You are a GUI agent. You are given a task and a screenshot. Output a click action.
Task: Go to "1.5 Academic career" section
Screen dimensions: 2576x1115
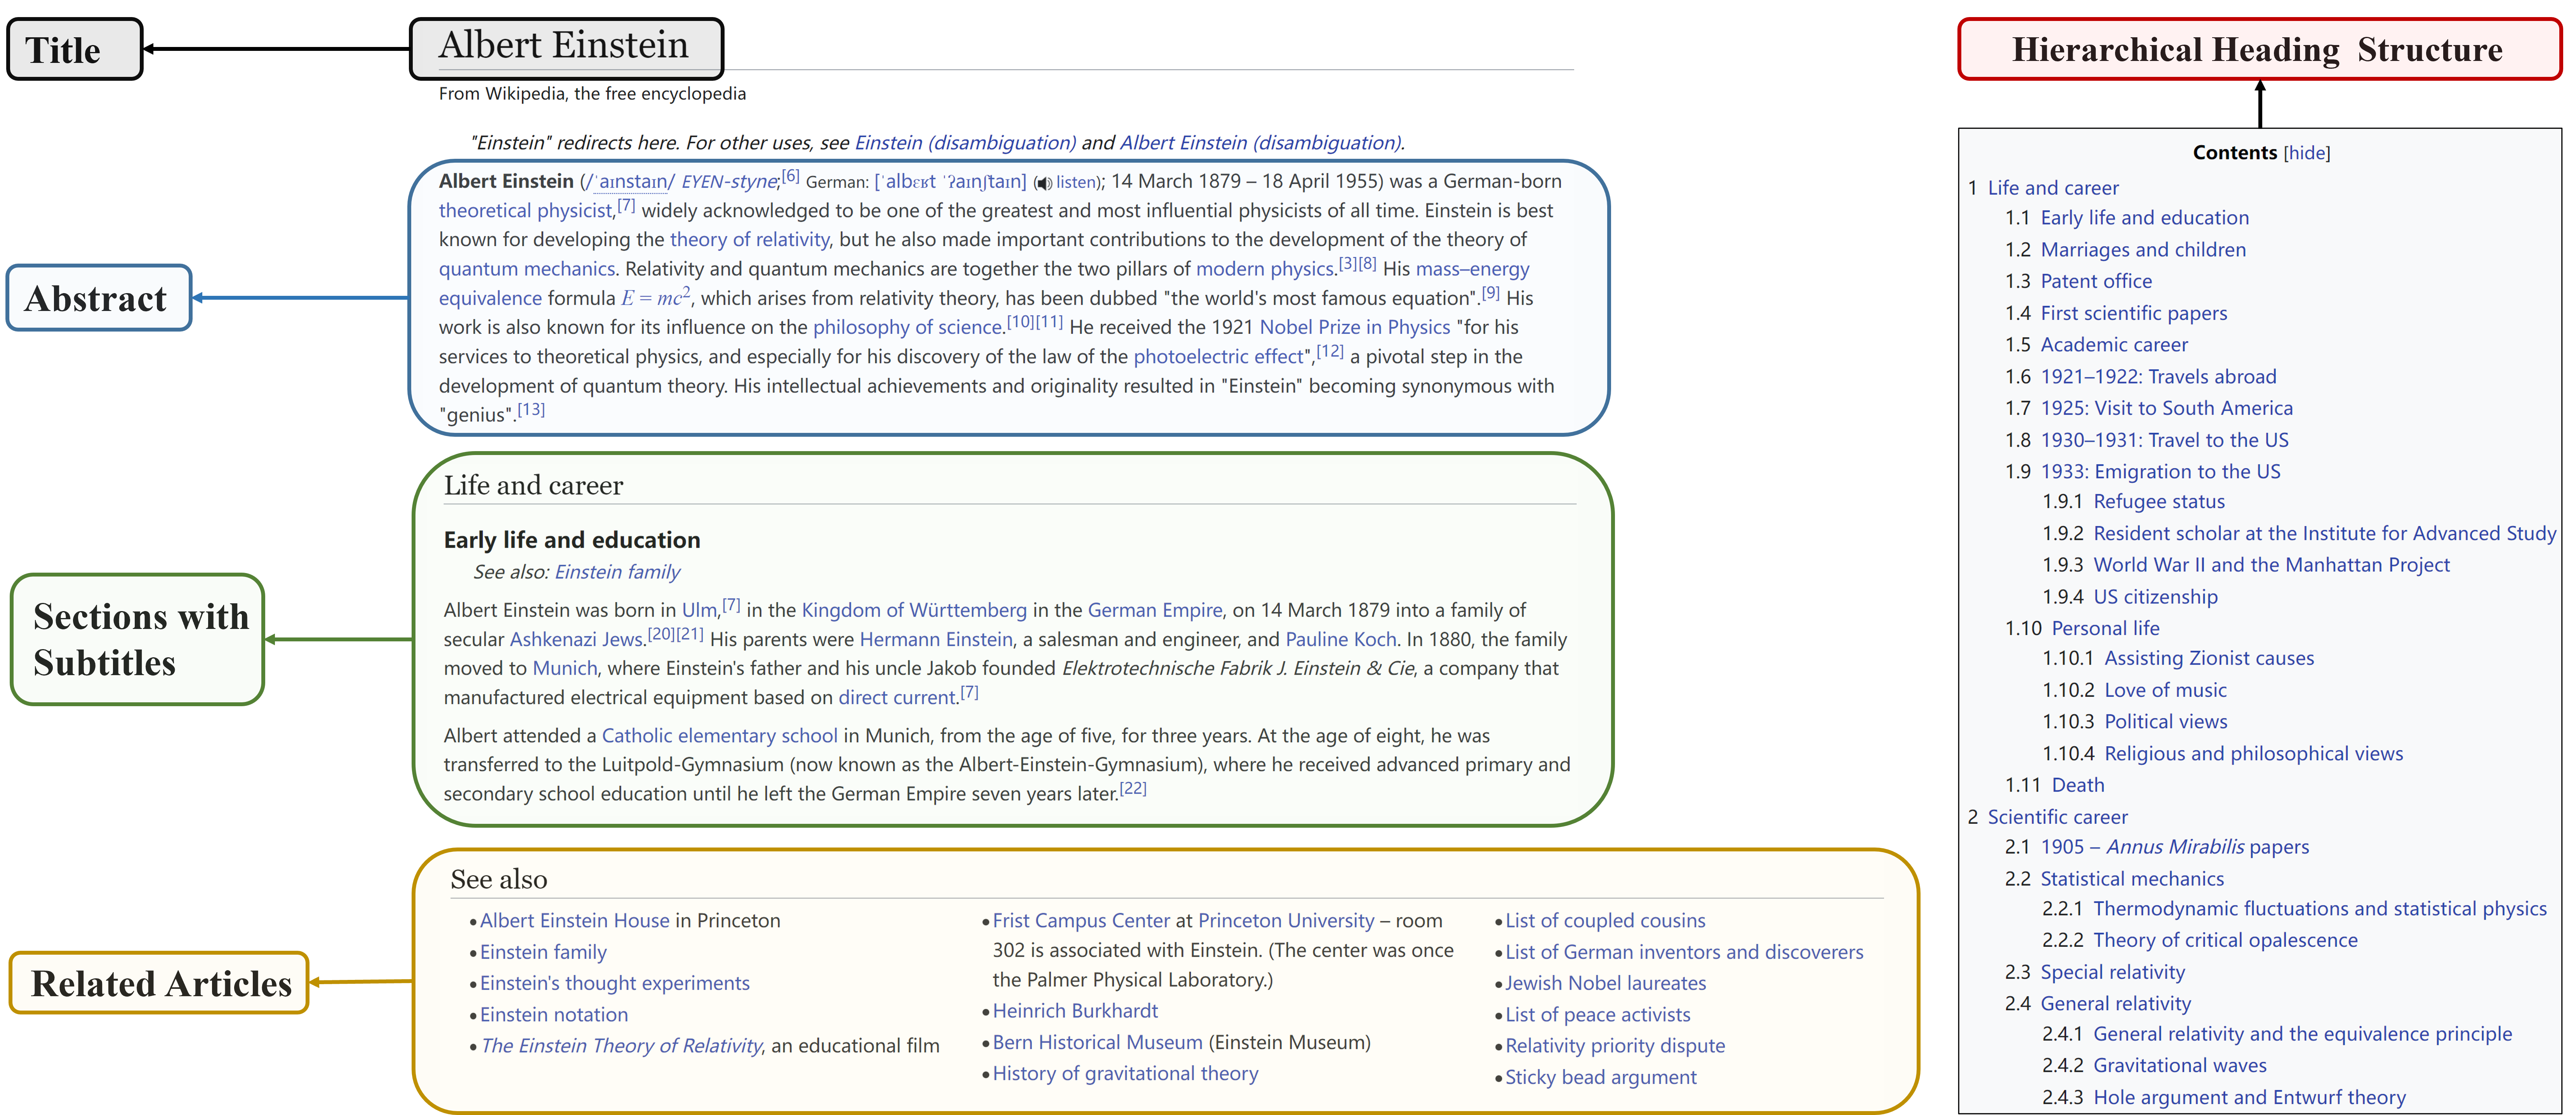pyautogui.click(x=2096, y=345)
